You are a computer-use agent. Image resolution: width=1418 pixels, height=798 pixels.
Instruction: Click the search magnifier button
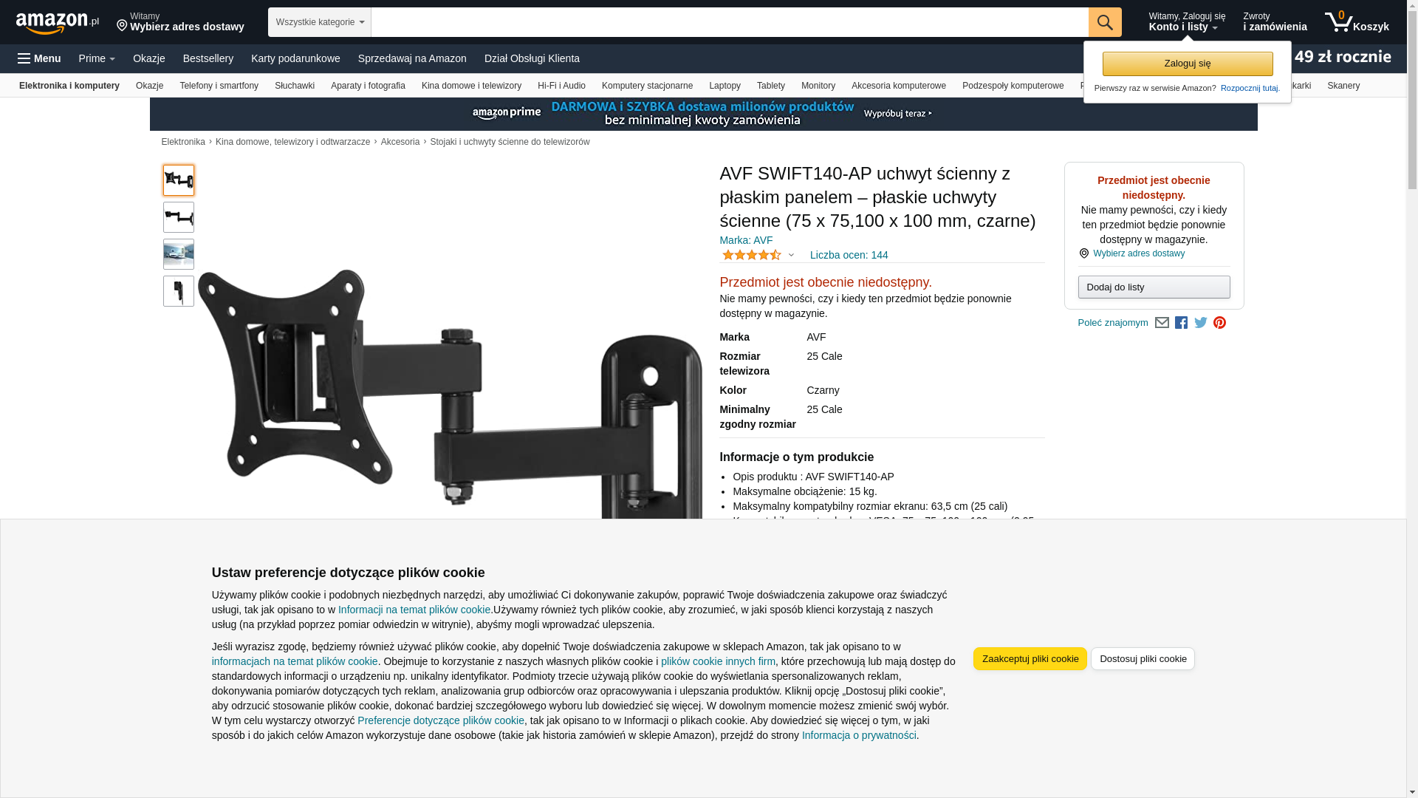1105,22
